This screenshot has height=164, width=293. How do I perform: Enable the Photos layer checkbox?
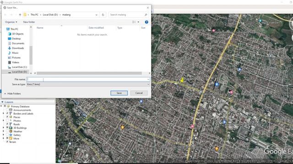tap(7, 120)
